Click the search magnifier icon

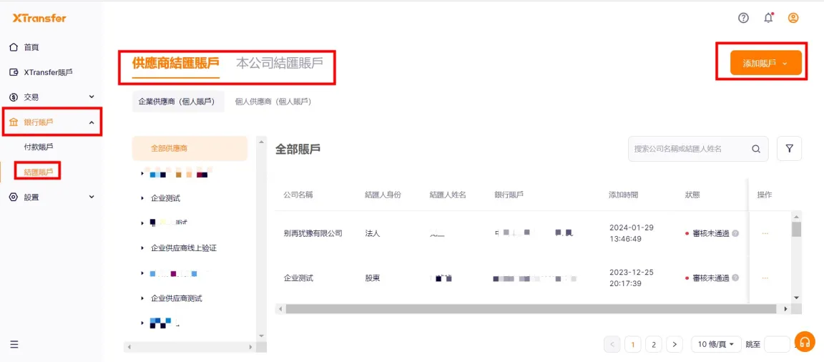coord(756,149)
